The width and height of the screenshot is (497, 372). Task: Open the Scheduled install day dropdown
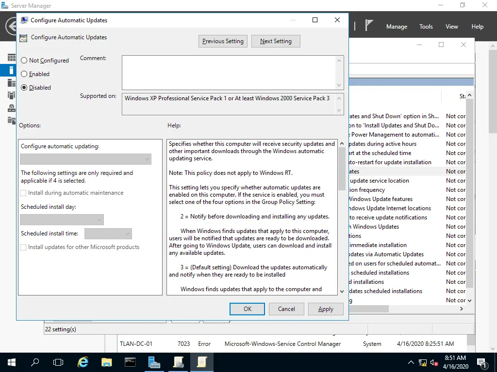coord(62,219)
